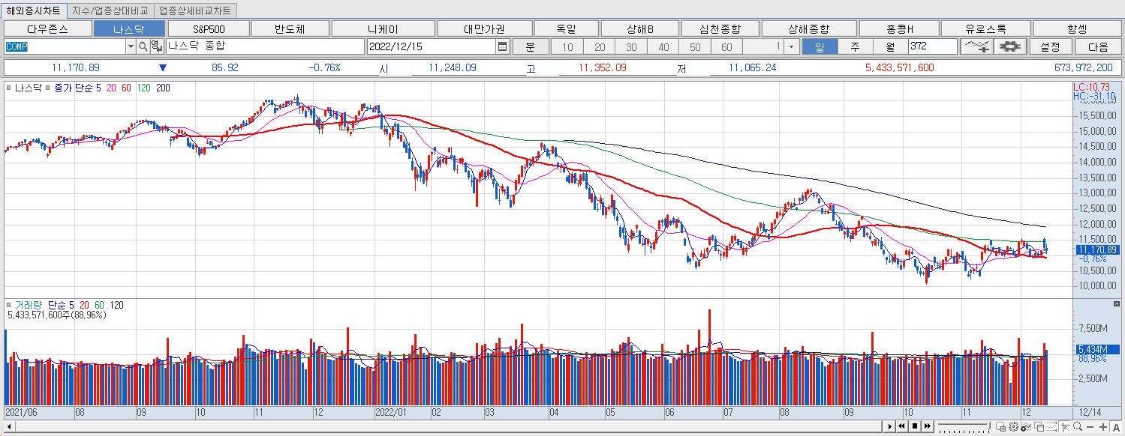The image size is (1125, 436).
Task: Zoom out chart with minus icon
Action: 1090,427
